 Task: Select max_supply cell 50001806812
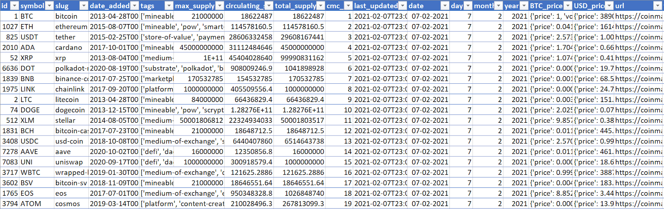(x=199, y=120)
